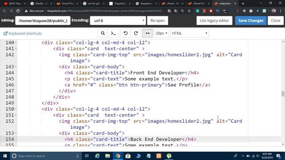
Task: Click Chrome icon on taskbar
Action: click(x=118, y=156)
